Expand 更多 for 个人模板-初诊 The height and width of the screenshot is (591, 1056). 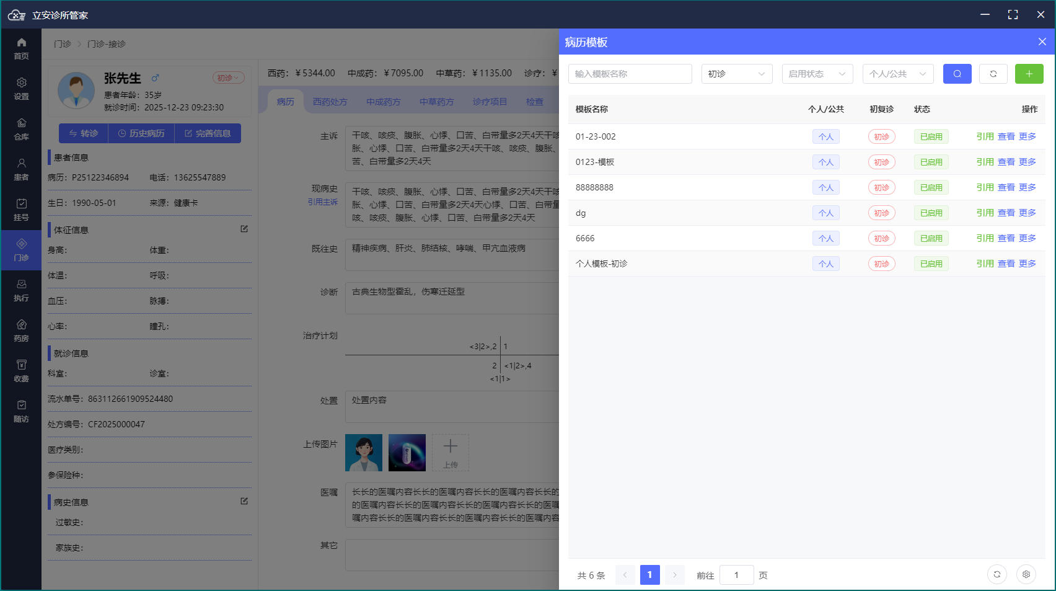pos(1027,264)
